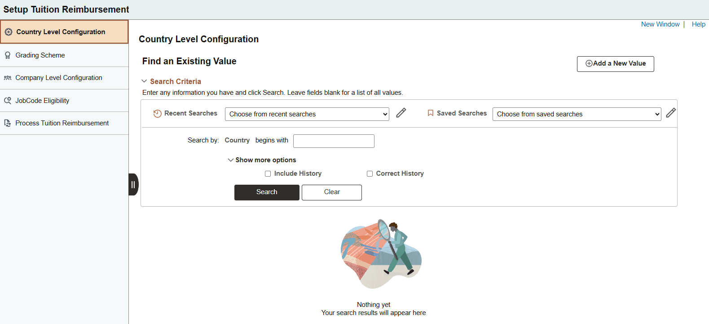709x324 pixels.
Task: Go to JobCode Eligibility
Action: (64, 101)
